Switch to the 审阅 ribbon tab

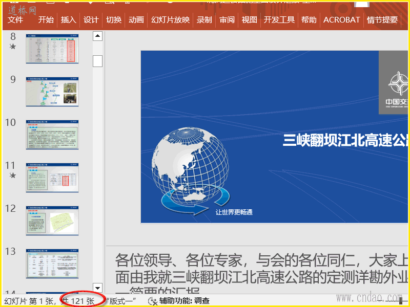point(227,20)
